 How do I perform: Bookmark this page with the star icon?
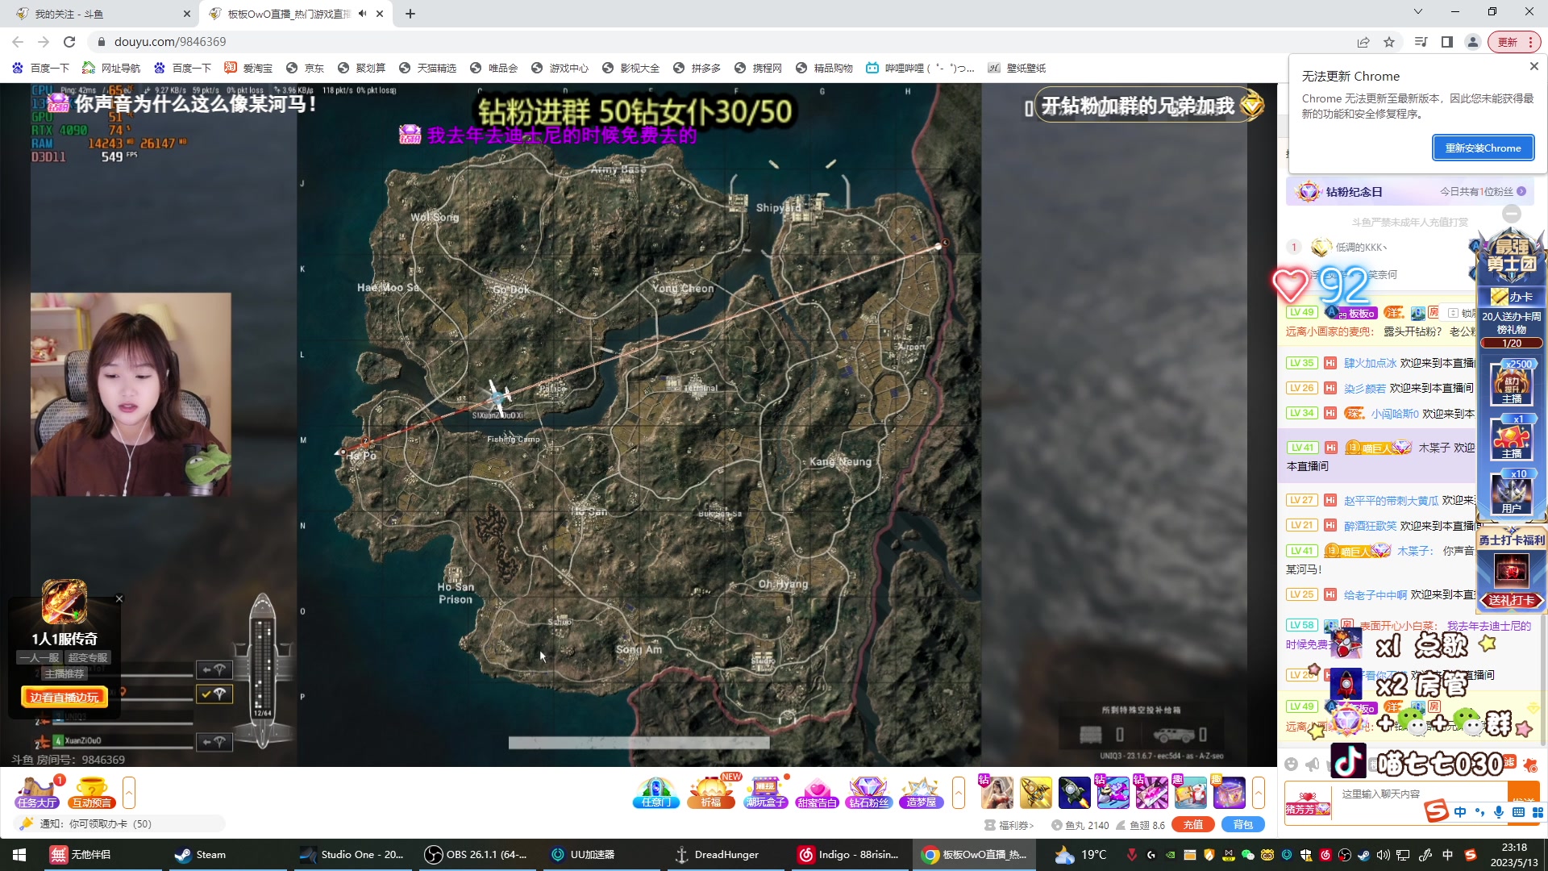[1389, 42]
